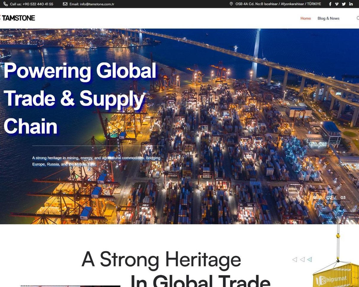Click the TAMSTONE logo
Image resolution: width=359 pixels, height=287 pixels.
[x=17, y=18]
